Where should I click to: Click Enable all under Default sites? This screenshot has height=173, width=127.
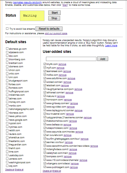(19, 170)
